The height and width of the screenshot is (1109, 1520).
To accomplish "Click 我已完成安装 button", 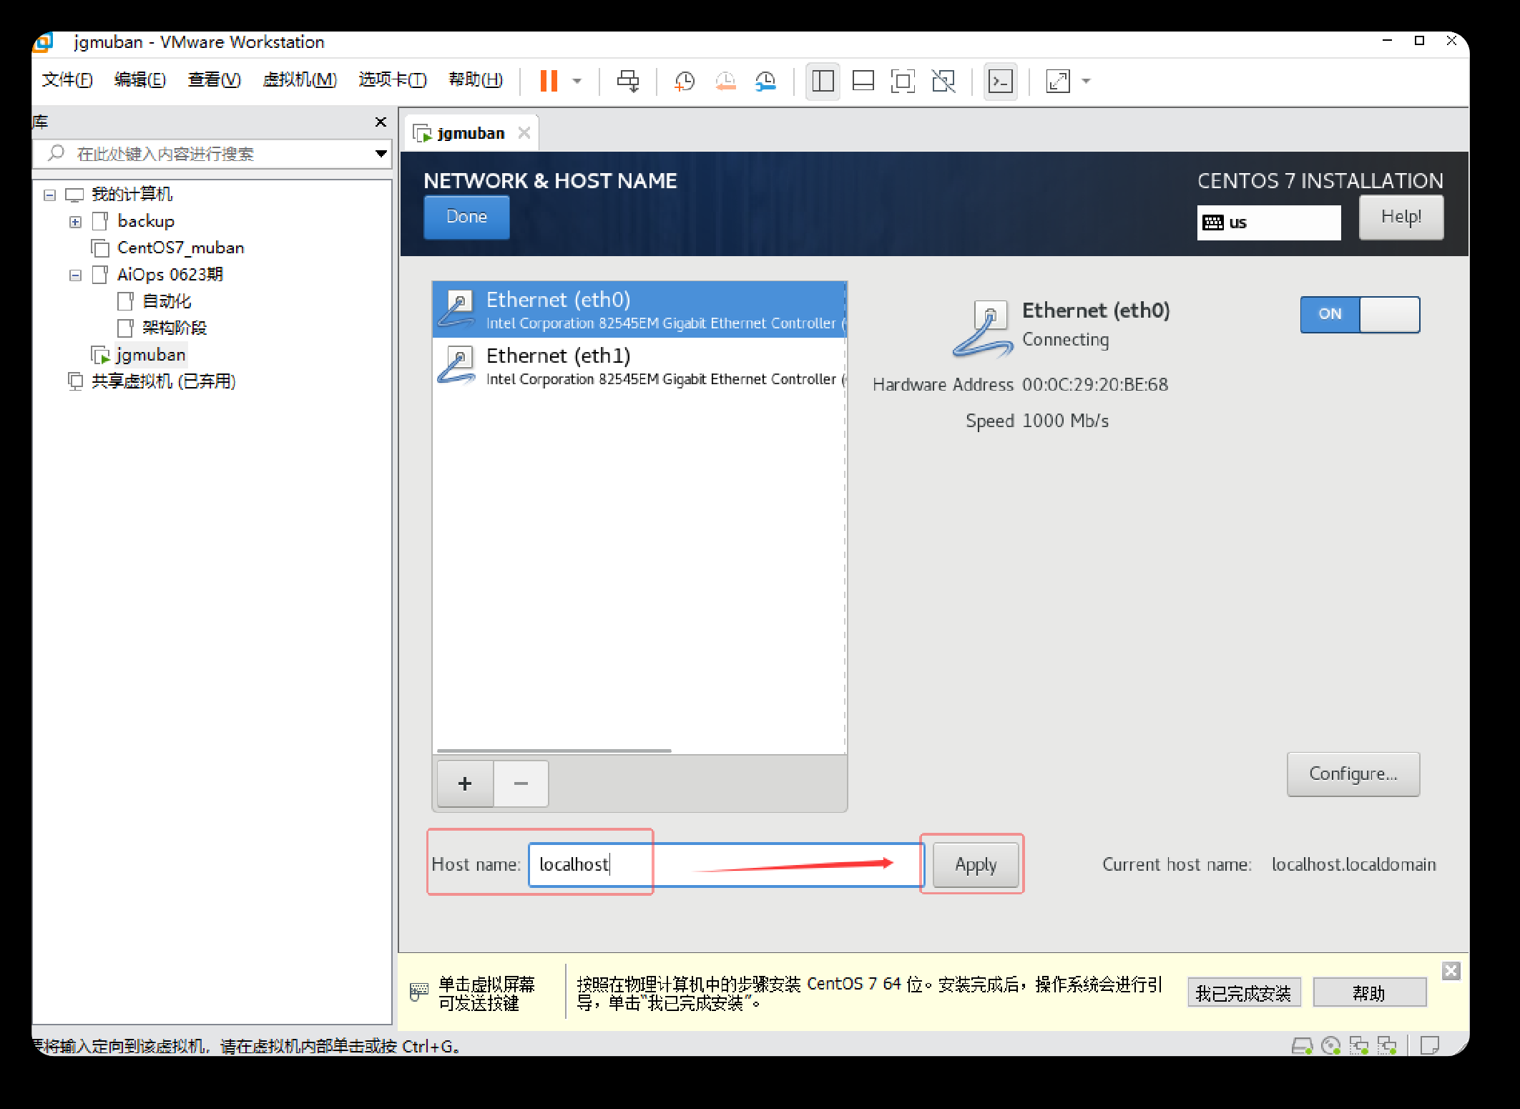I will 1244,993.
